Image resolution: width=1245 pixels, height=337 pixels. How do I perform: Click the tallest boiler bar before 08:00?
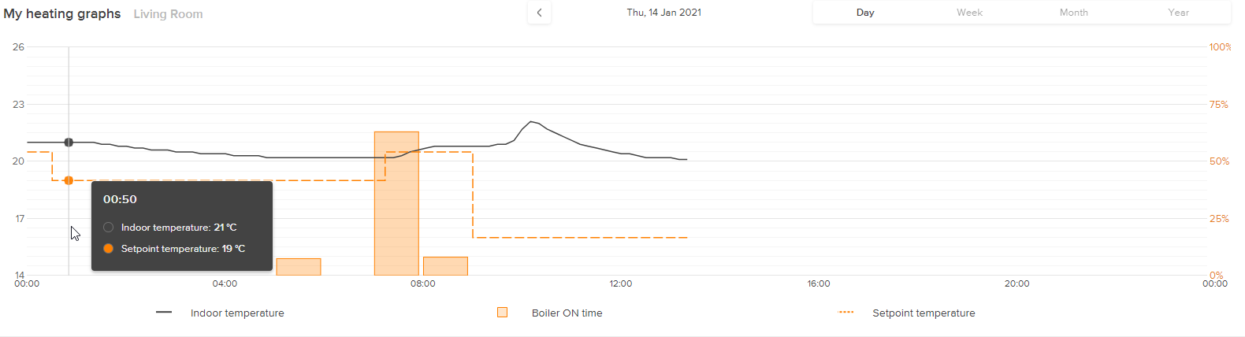tap(396, 203)
